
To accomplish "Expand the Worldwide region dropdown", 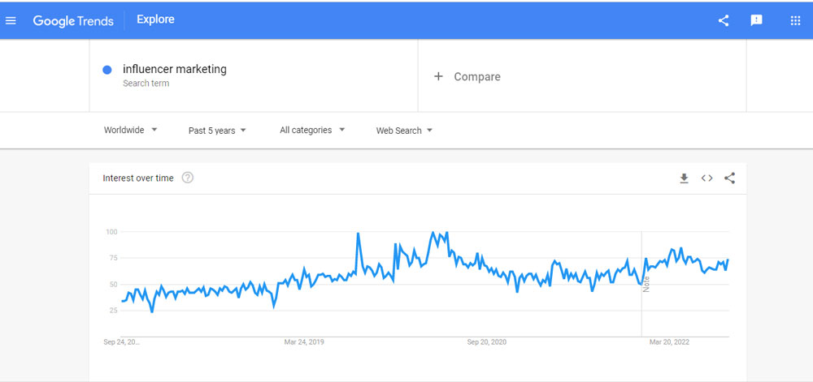I will pyautogui.click(x=130, y=130).
